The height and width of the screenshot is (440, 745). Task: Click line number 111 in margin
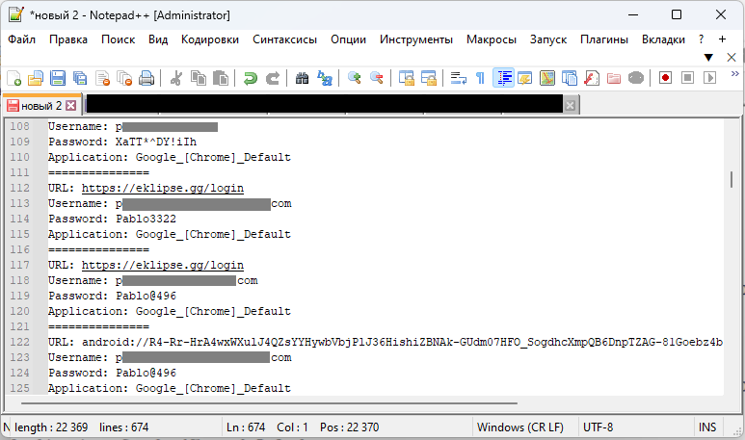(x=20, y=172)
